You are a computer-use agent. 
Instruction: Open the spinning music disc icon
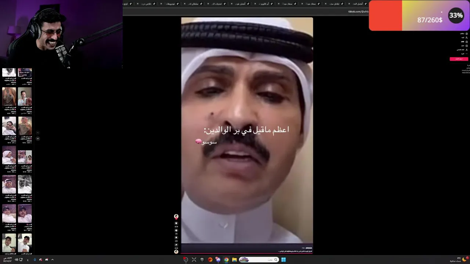point(176,252)
